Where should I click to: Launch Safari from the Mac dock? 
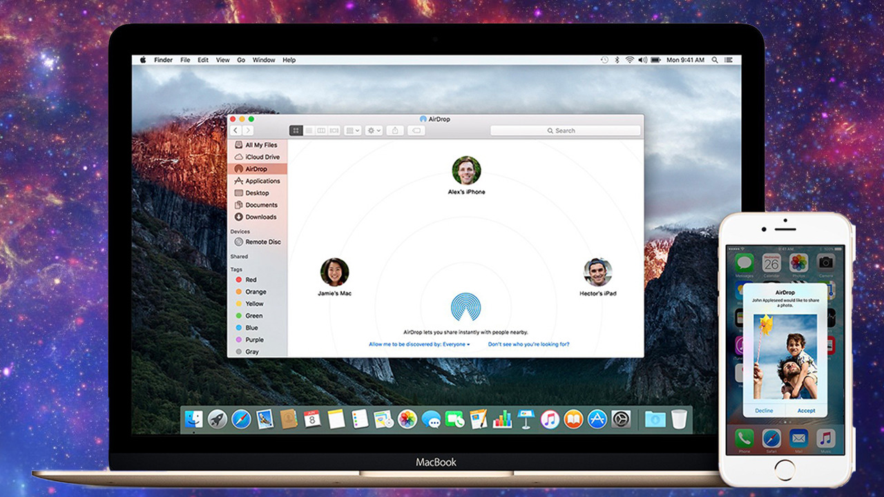pos(241,418)
